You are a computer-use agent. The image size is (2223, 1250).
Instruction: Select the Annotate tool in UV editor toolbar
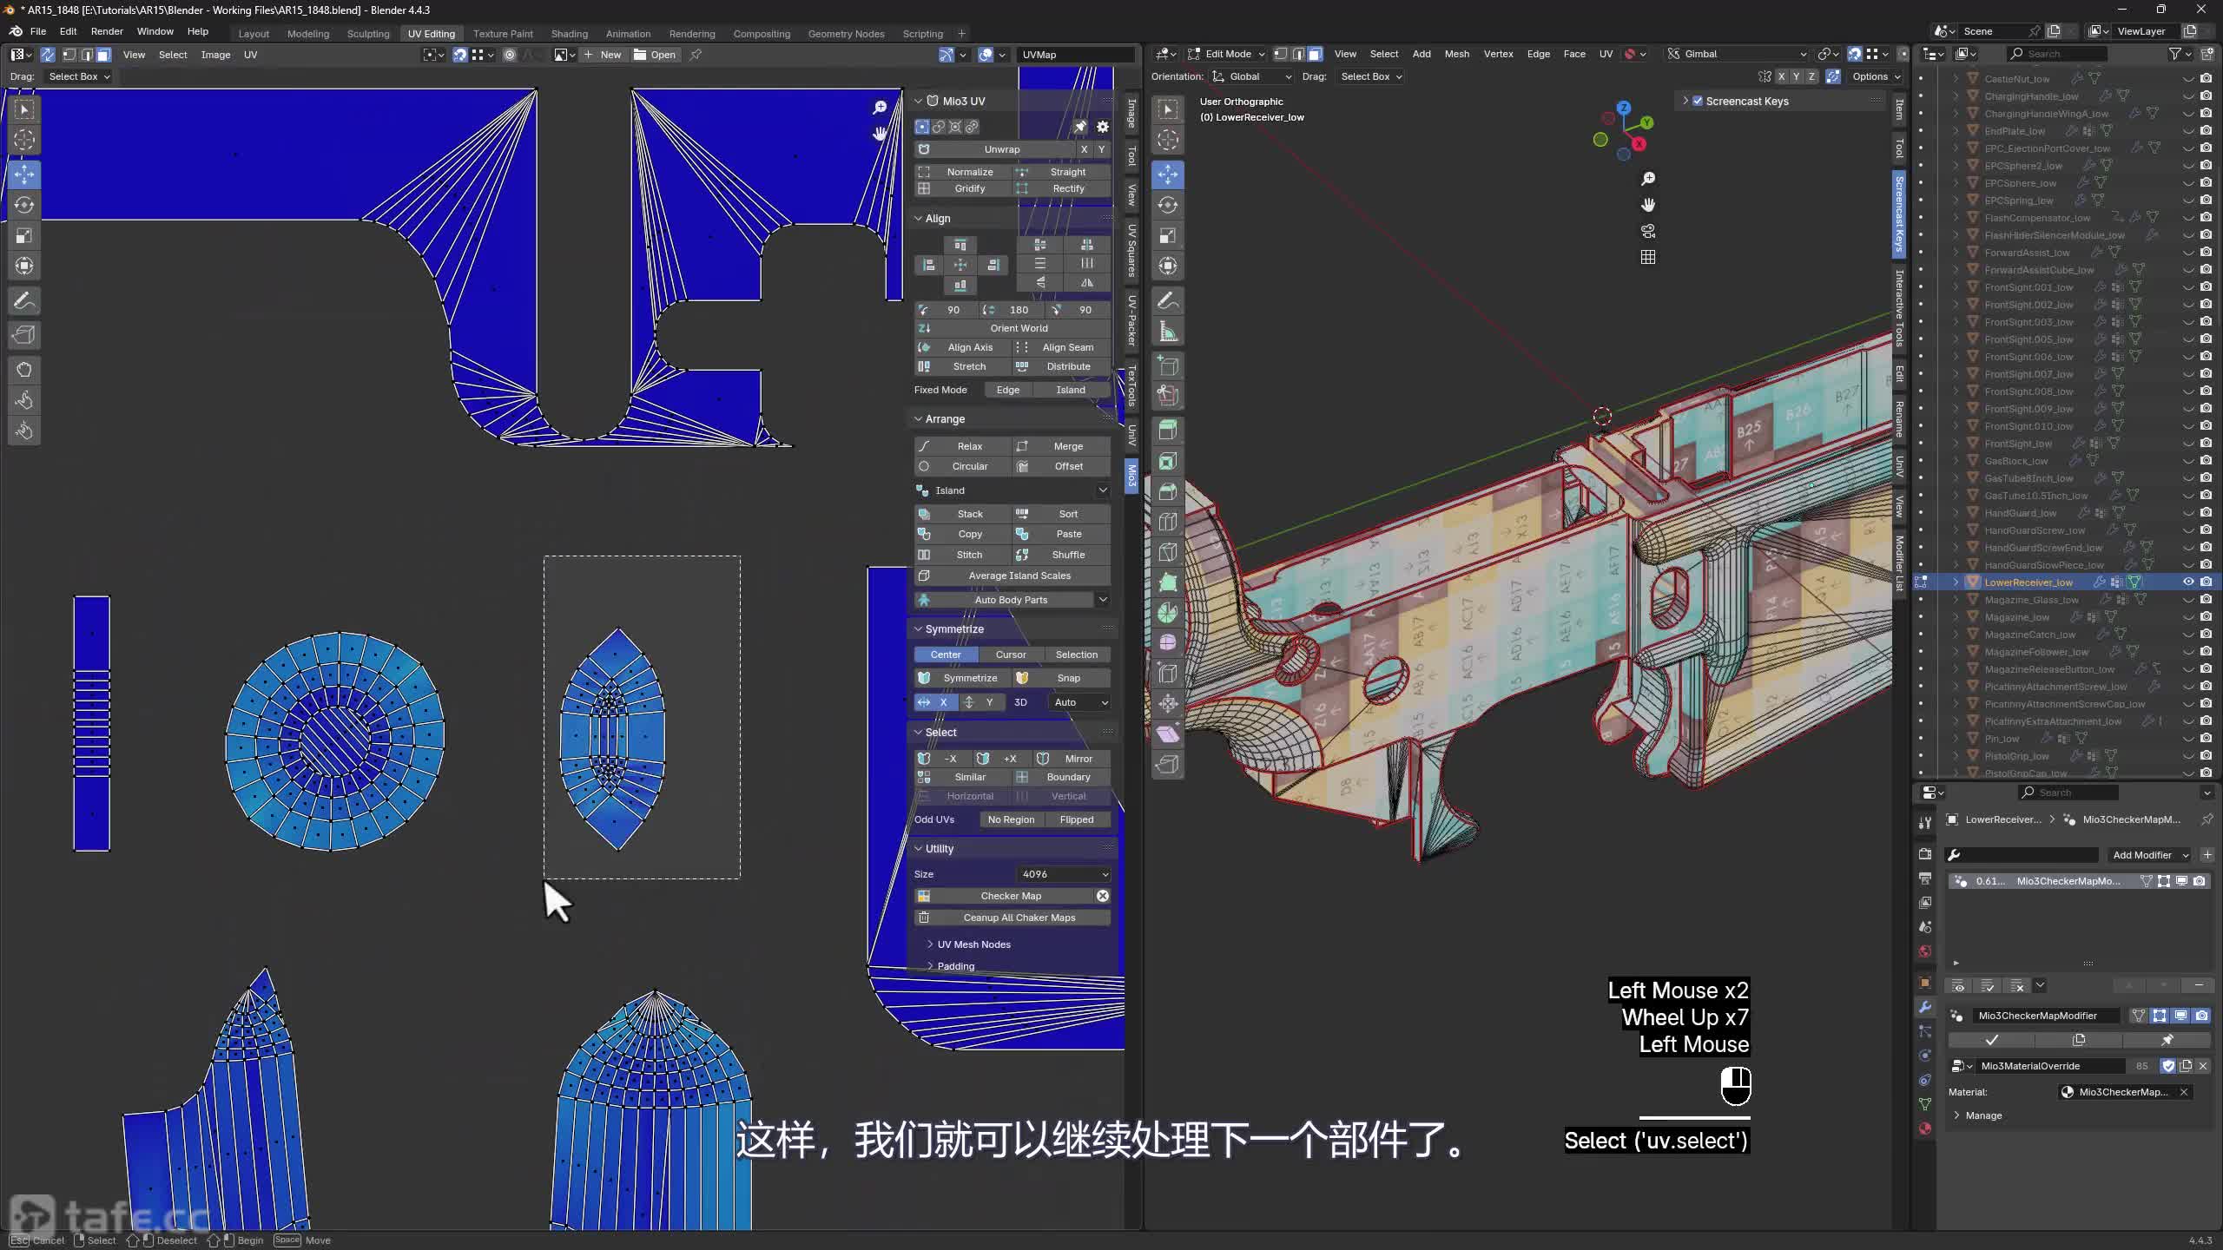(24, 301)
